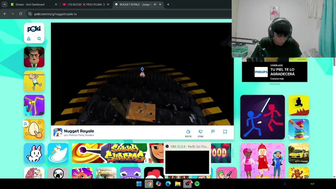Open the yellow running boy game thumbnail
This screenshot has height=189, width=336.
[x=34, y=81]
